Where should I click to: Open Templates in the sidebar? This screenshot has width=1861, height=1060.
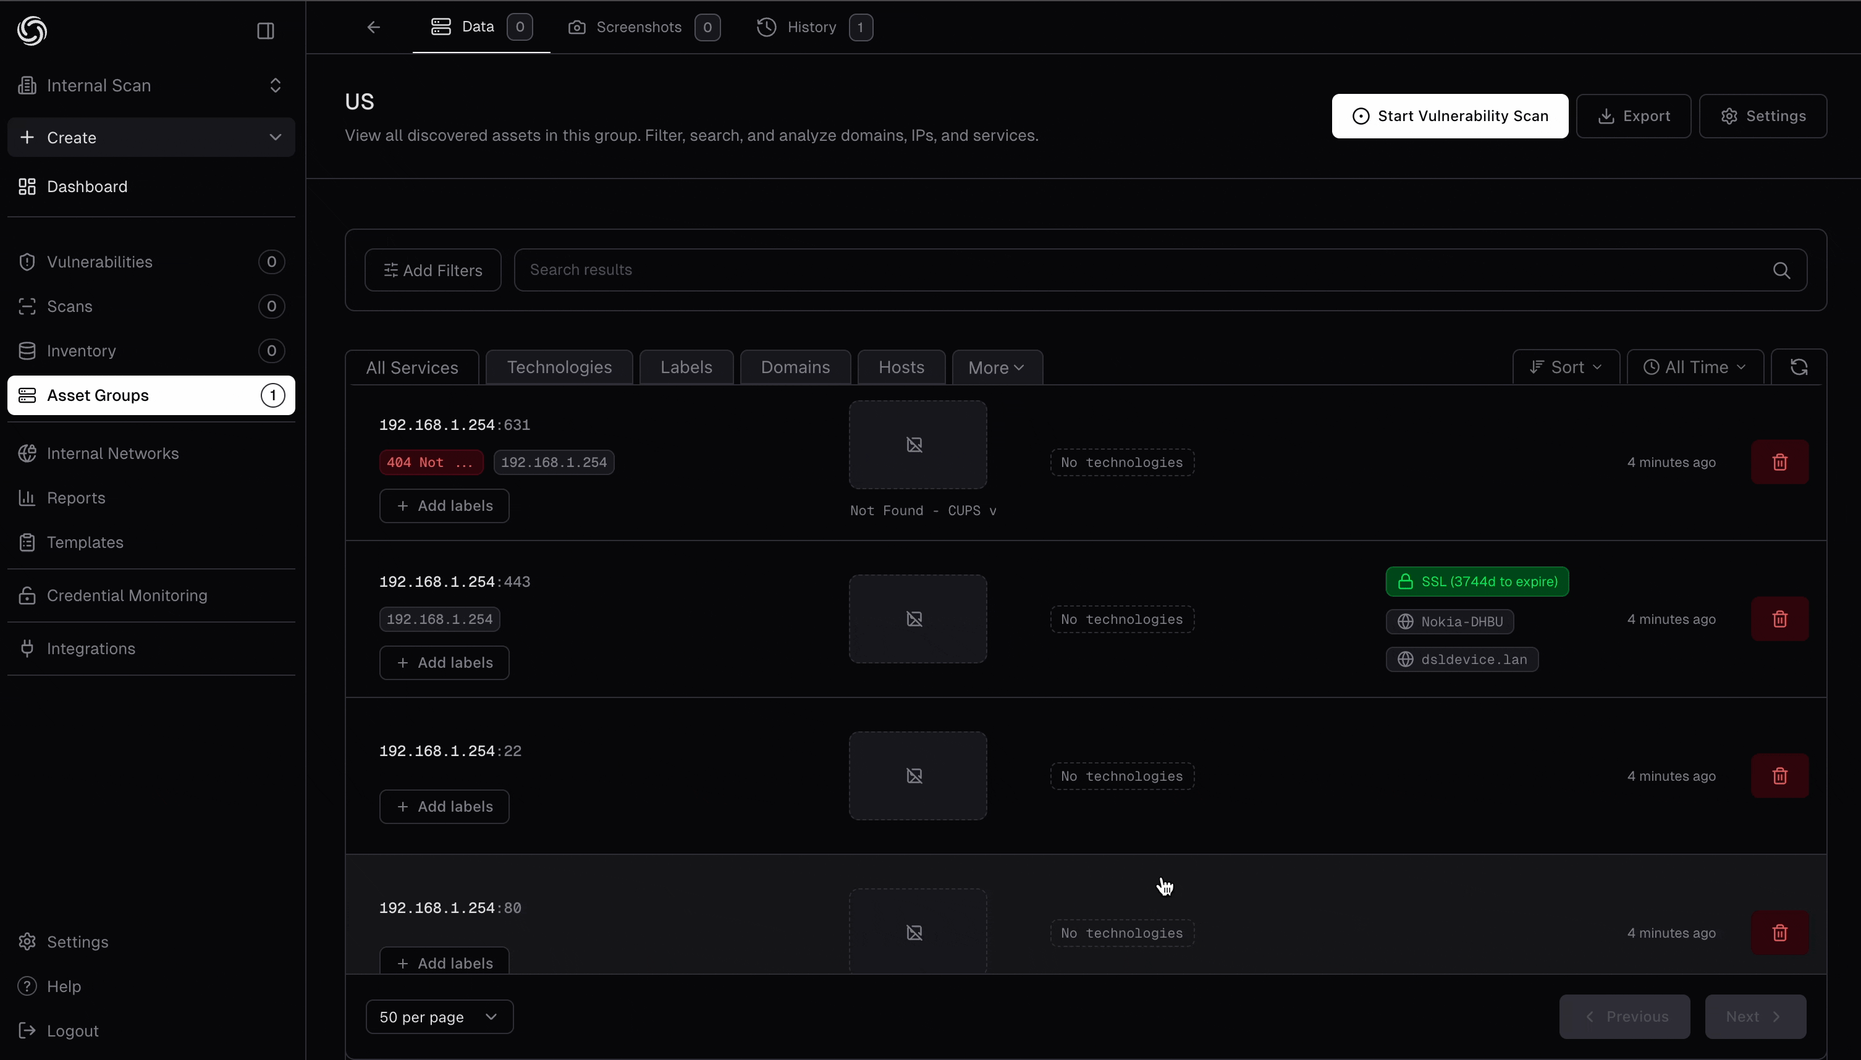point(151,542)
